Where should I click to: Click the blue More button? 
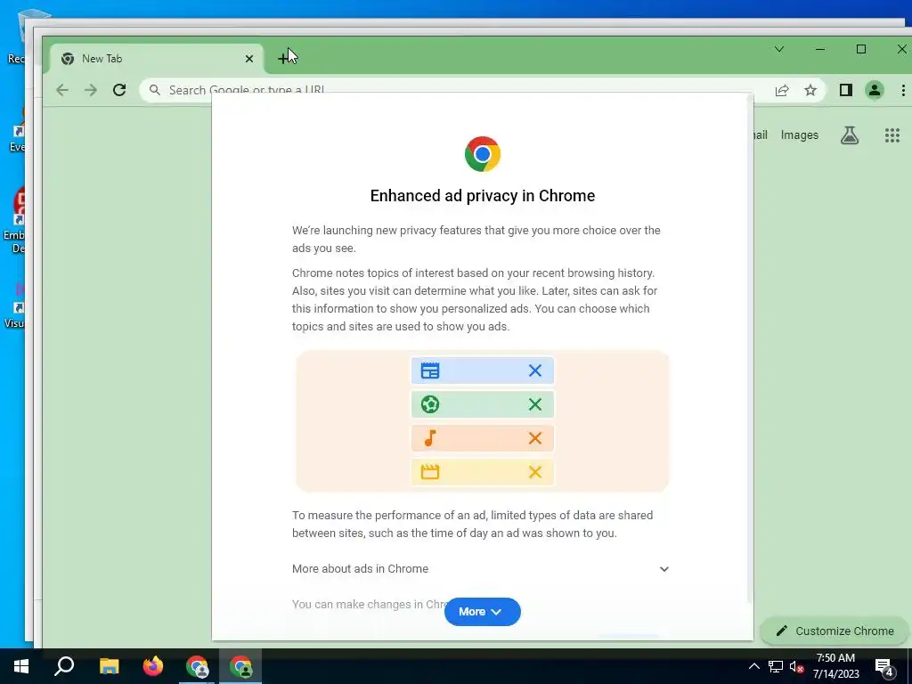482,611
